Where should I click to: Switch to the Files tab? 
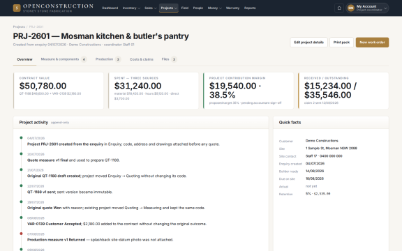pyautogui.click(x=169, y=59)
